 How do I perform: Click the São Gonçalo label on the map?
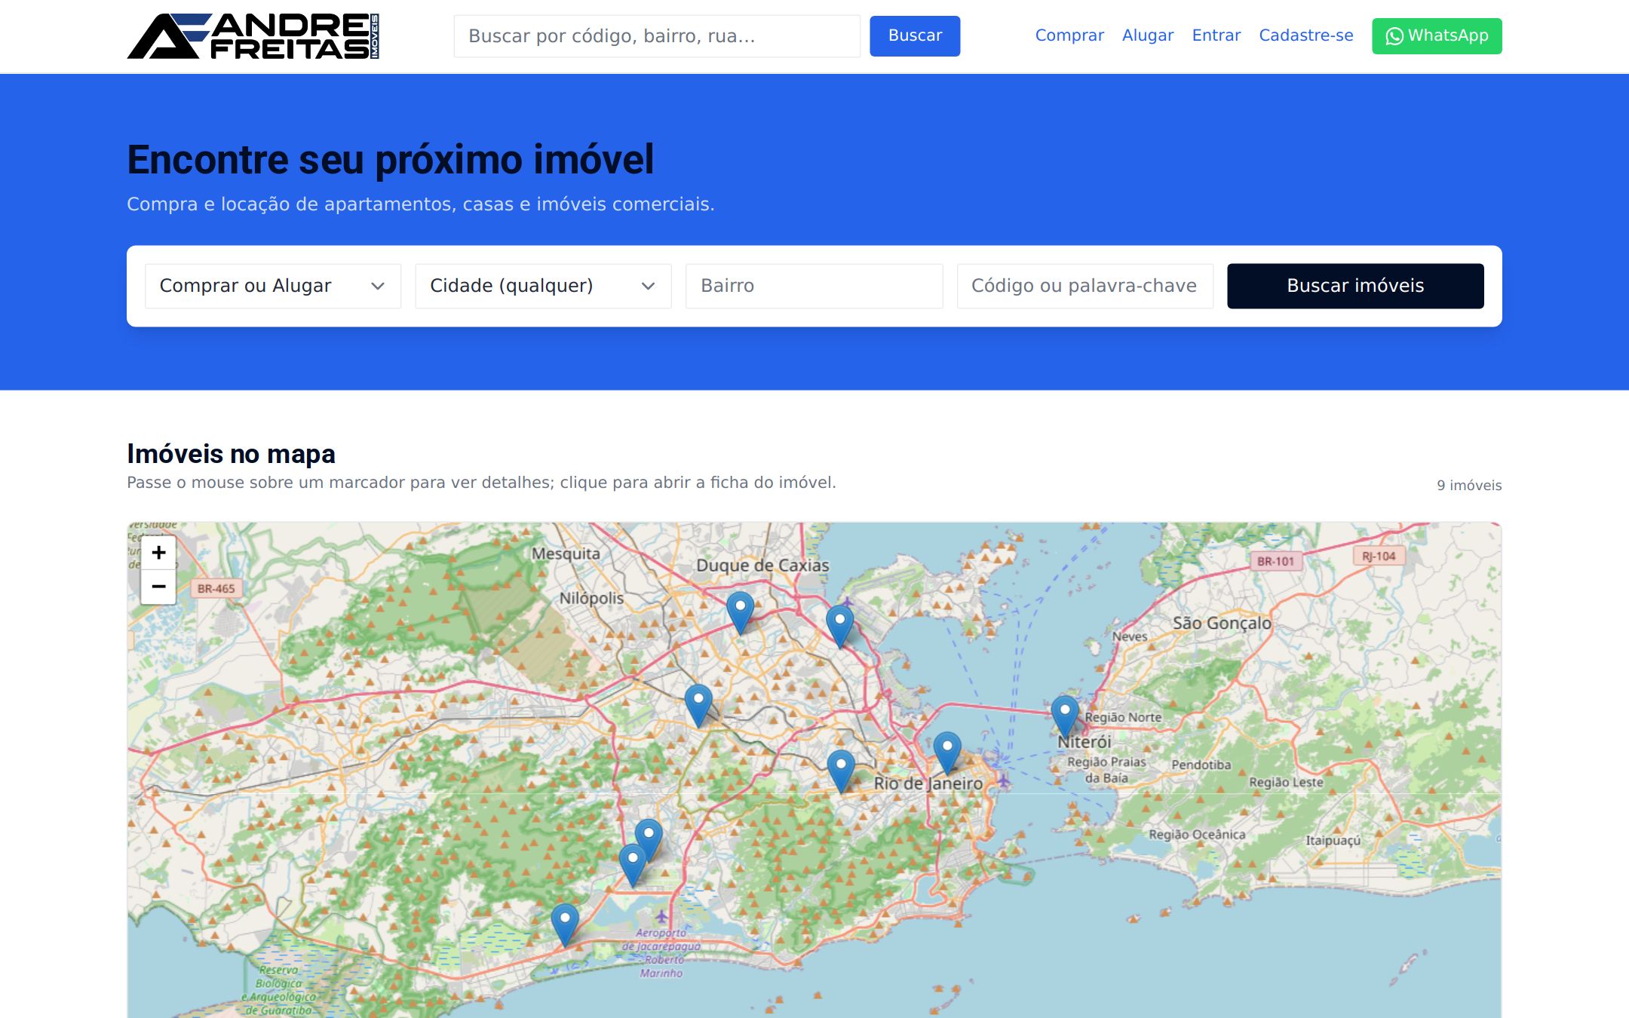coord(1222,623)
